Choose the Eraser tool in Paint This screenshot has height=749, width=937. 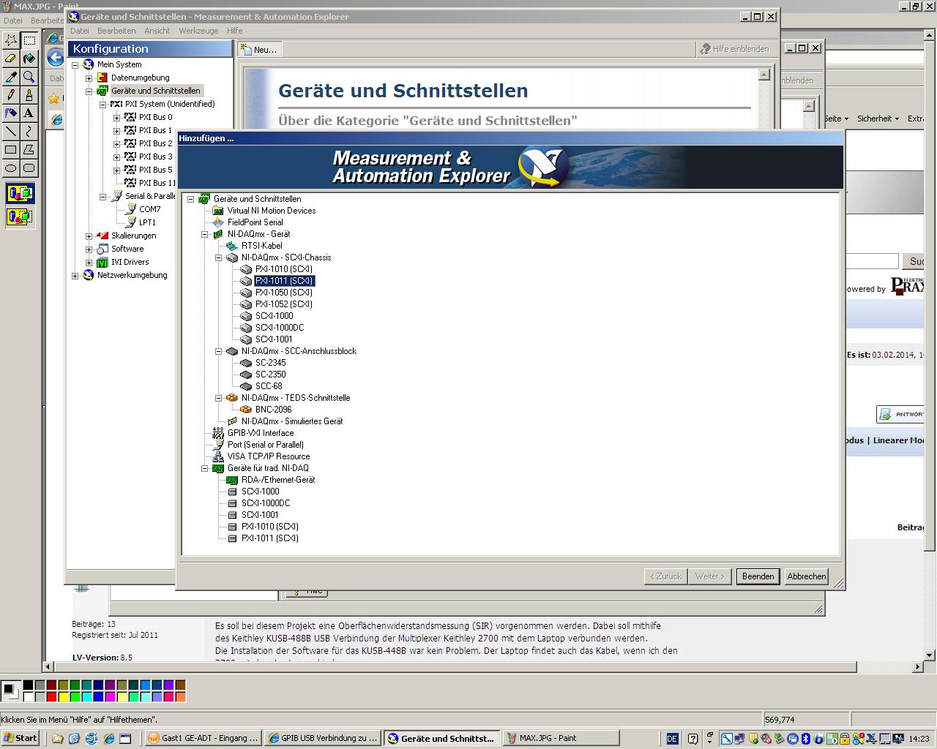[x=11, y=59]
